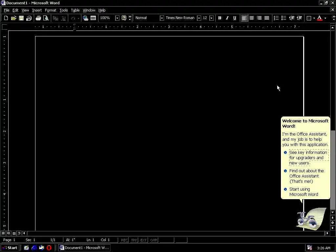This screenshot has width=336, height=252.
Task: Click the Previous Page double-arrow button
Action: (x=333, y=218)
